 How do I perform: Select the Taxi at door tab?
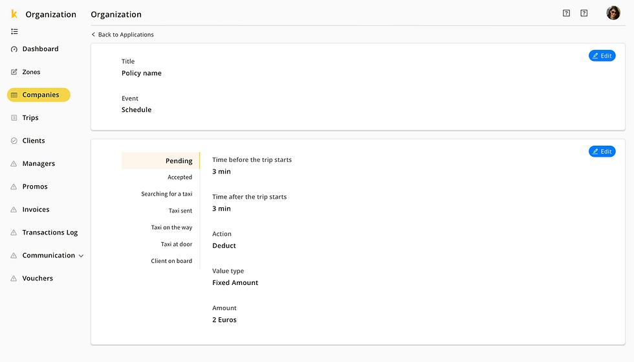click(x=177, y=244)
